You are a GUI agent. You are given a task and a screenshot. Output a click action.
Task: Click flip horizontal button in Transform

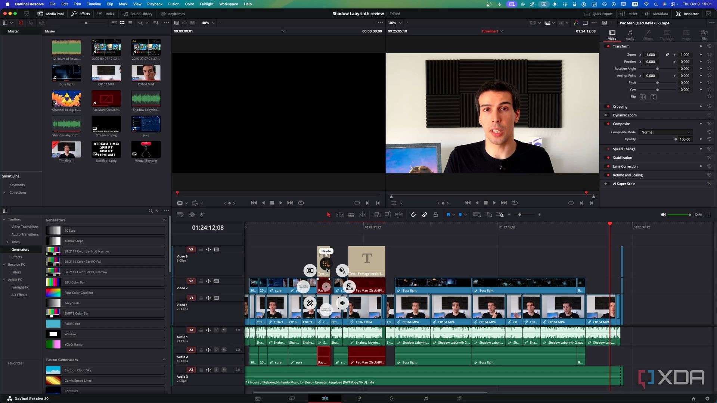[643, 97]
